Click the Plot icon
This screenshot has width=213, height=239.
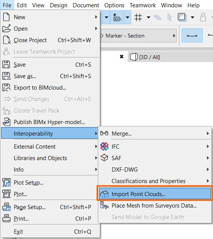point(7,194)
